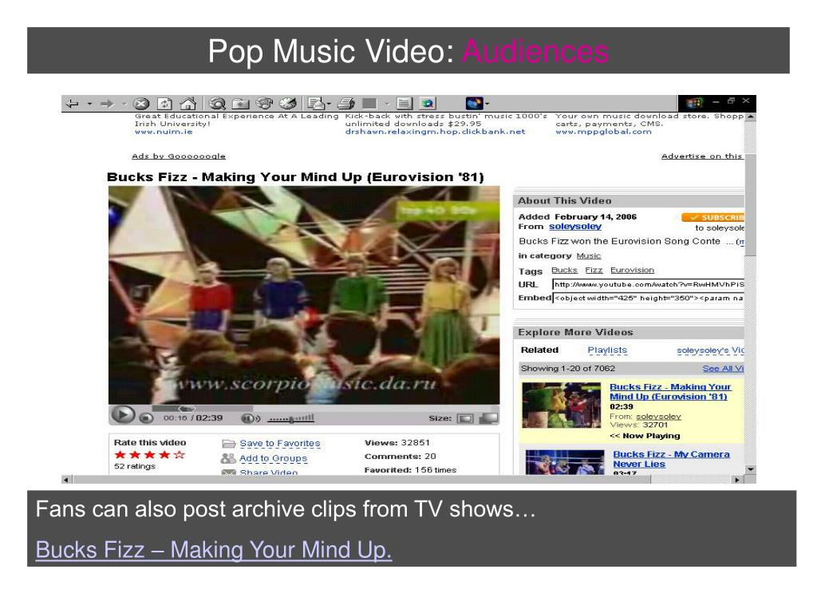Click Add to Groups link
This screenshot has width=817, height=613.
tap(273, 458)
